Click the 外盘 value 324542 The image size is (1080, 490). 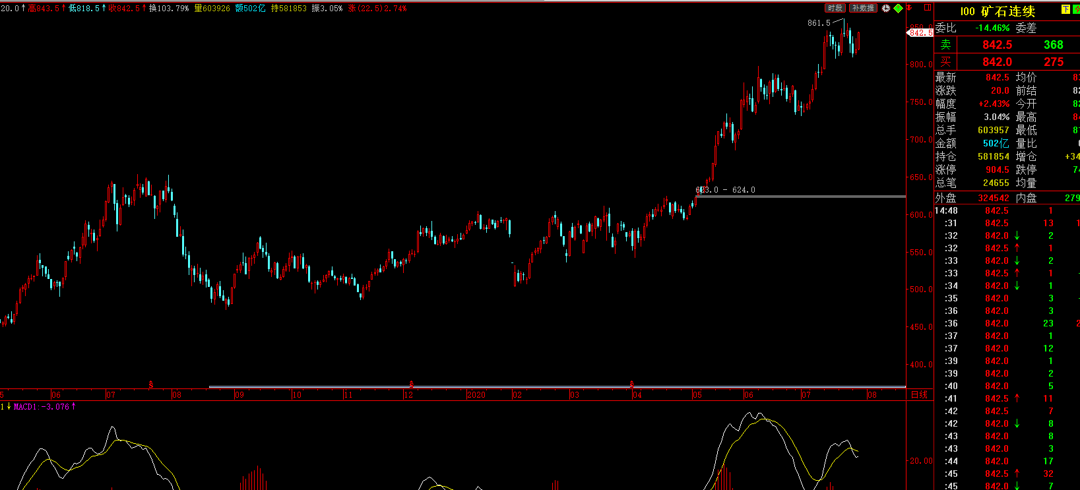point(994,199)
